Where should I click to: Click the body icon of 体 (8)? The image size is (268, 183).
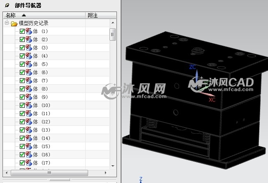click(x=29, y=89)
